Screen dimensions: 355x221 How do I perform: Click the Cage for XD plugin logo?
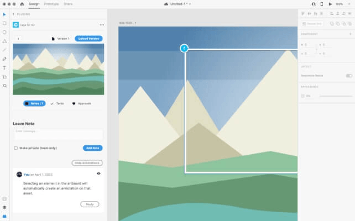pos(15,25)
